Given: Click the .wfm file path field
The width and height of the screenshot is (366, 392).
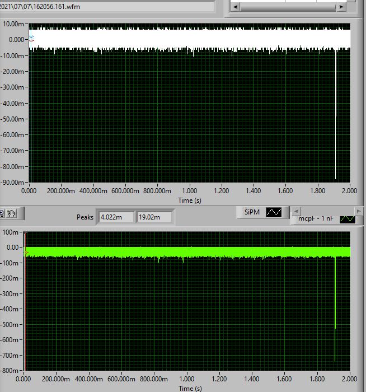Looking at the screenshot, I should coord(106,7).
